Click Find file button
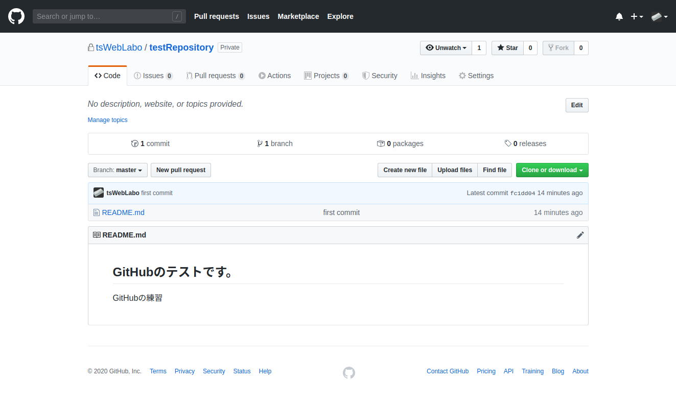The width and height of the screenshot is (676, 405). [495, 170]
